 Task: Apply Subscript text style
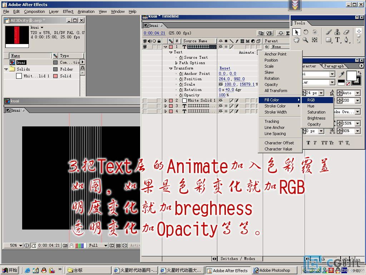tap(347, 143)
